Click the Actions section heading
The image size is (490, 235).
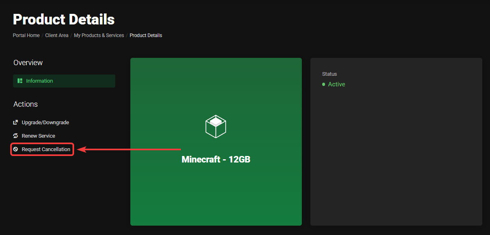click(26, 104)
